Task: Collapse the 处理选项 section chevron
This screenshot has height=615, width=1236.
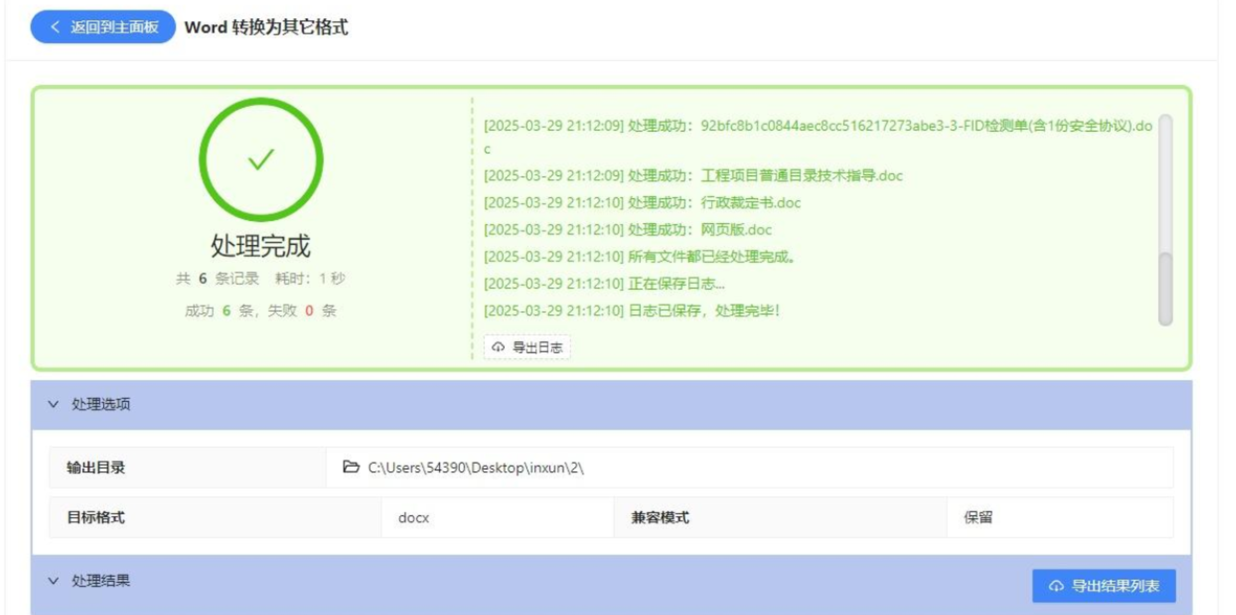Action: [53, 404]
